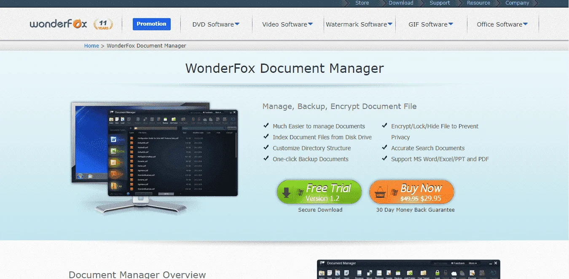Click the Hide cloud icon in bottom screenshot
Image resolution: width=569 pixels, height=279 pixels.
454,273
